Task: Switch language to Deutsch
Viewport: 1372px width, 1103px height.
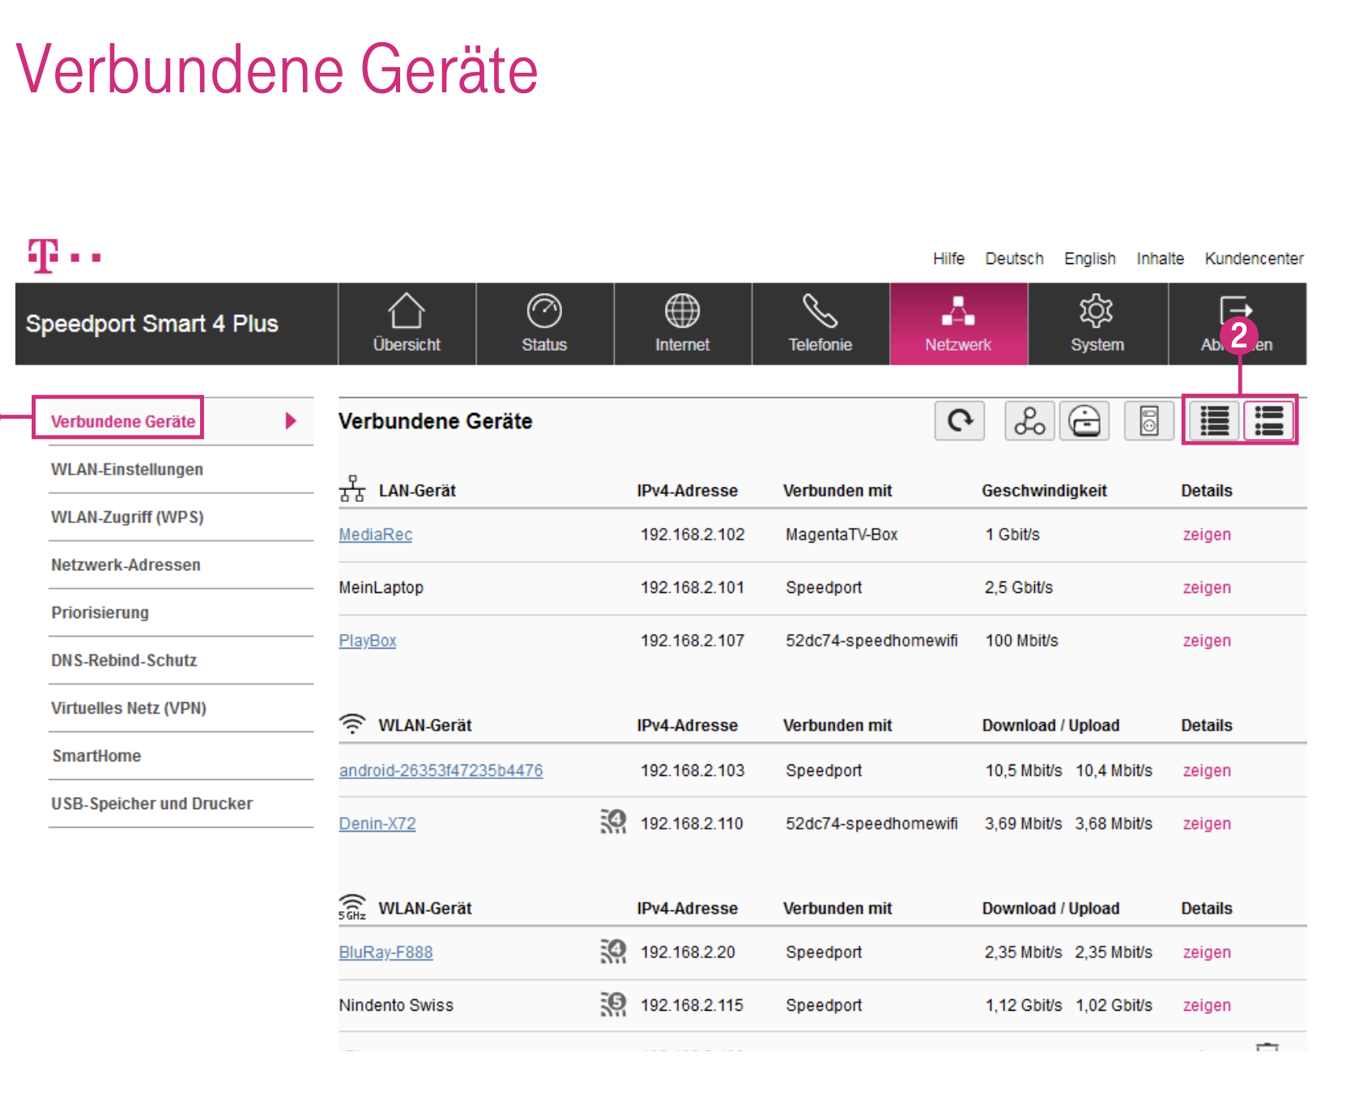Action: tap(1014, 258)
